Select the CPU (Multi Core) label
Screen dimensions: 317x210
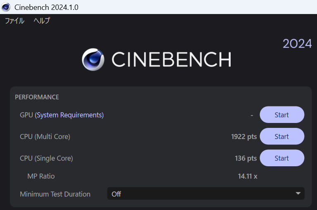click(x=45, y=137)
